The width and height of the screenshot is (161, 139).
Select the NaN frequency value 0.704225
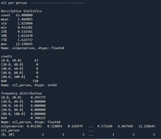(38, 118)
